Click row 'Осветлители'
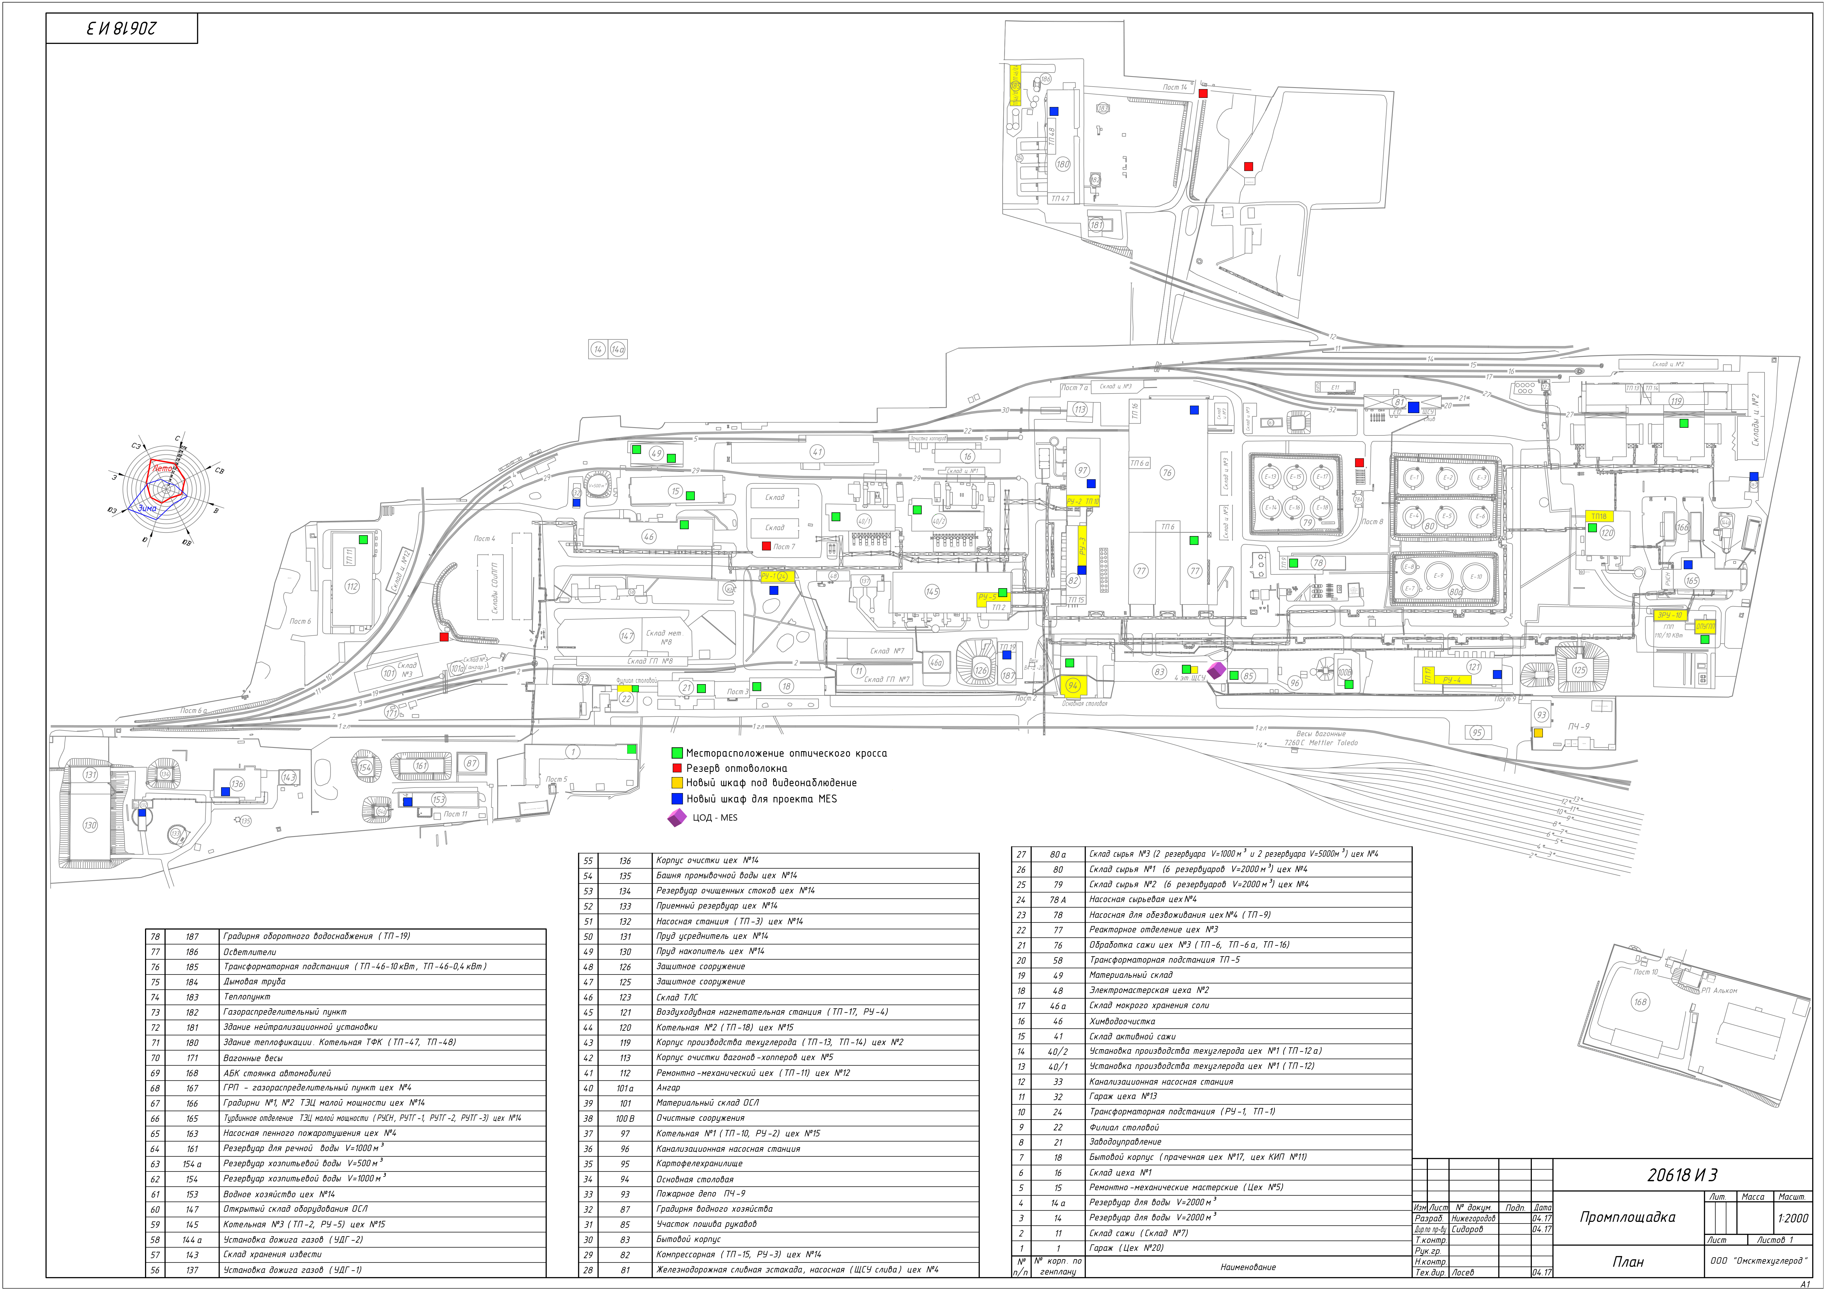This screenshot has height=1290, width=1826. [346, 952]
